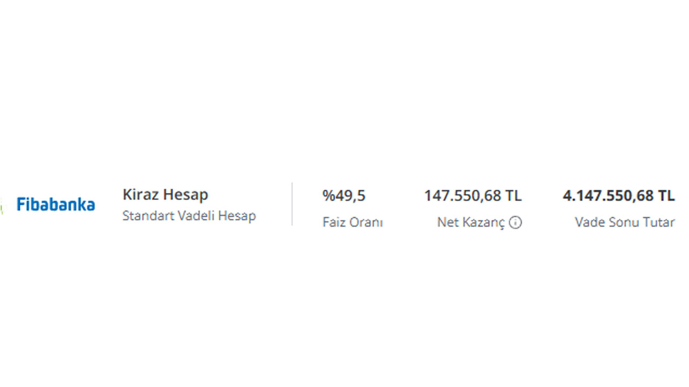Click the word Hesap in Kiraz Hesap
This screenshot has width=689, height=387.
(x=186, y=195)
